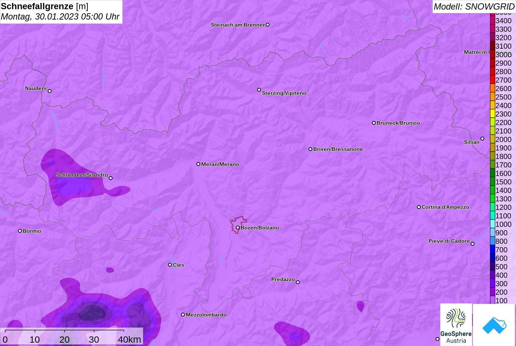The width and height of the screenshot is (516, 346).
Task: Pick the bright green 1300 m legend swatch
Action: click(492, 198)
